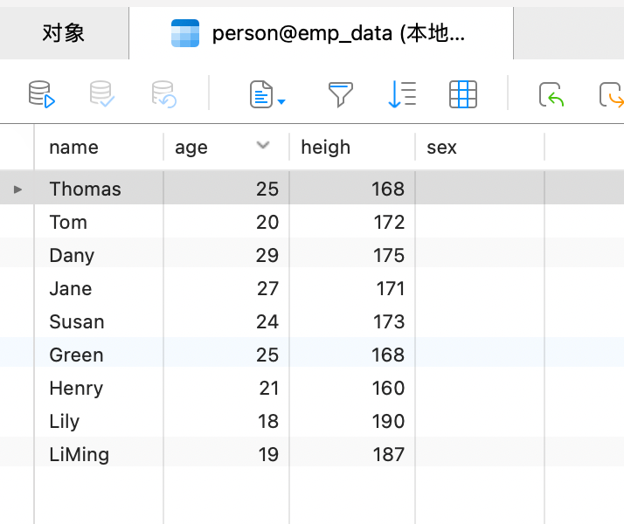Click the begin transaction database icon
624x524 pixels.
tap(41, 94)
